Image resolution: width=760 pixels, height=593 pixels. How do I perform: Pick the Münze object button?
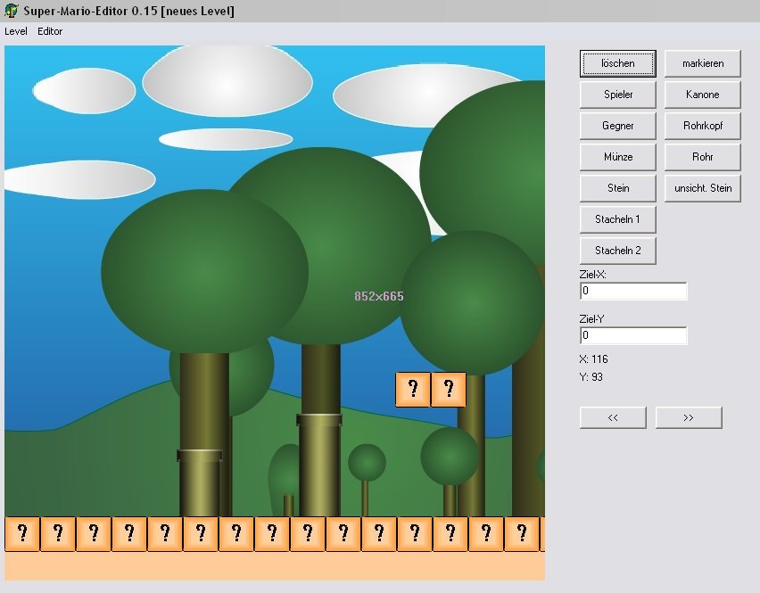[618, 157]
